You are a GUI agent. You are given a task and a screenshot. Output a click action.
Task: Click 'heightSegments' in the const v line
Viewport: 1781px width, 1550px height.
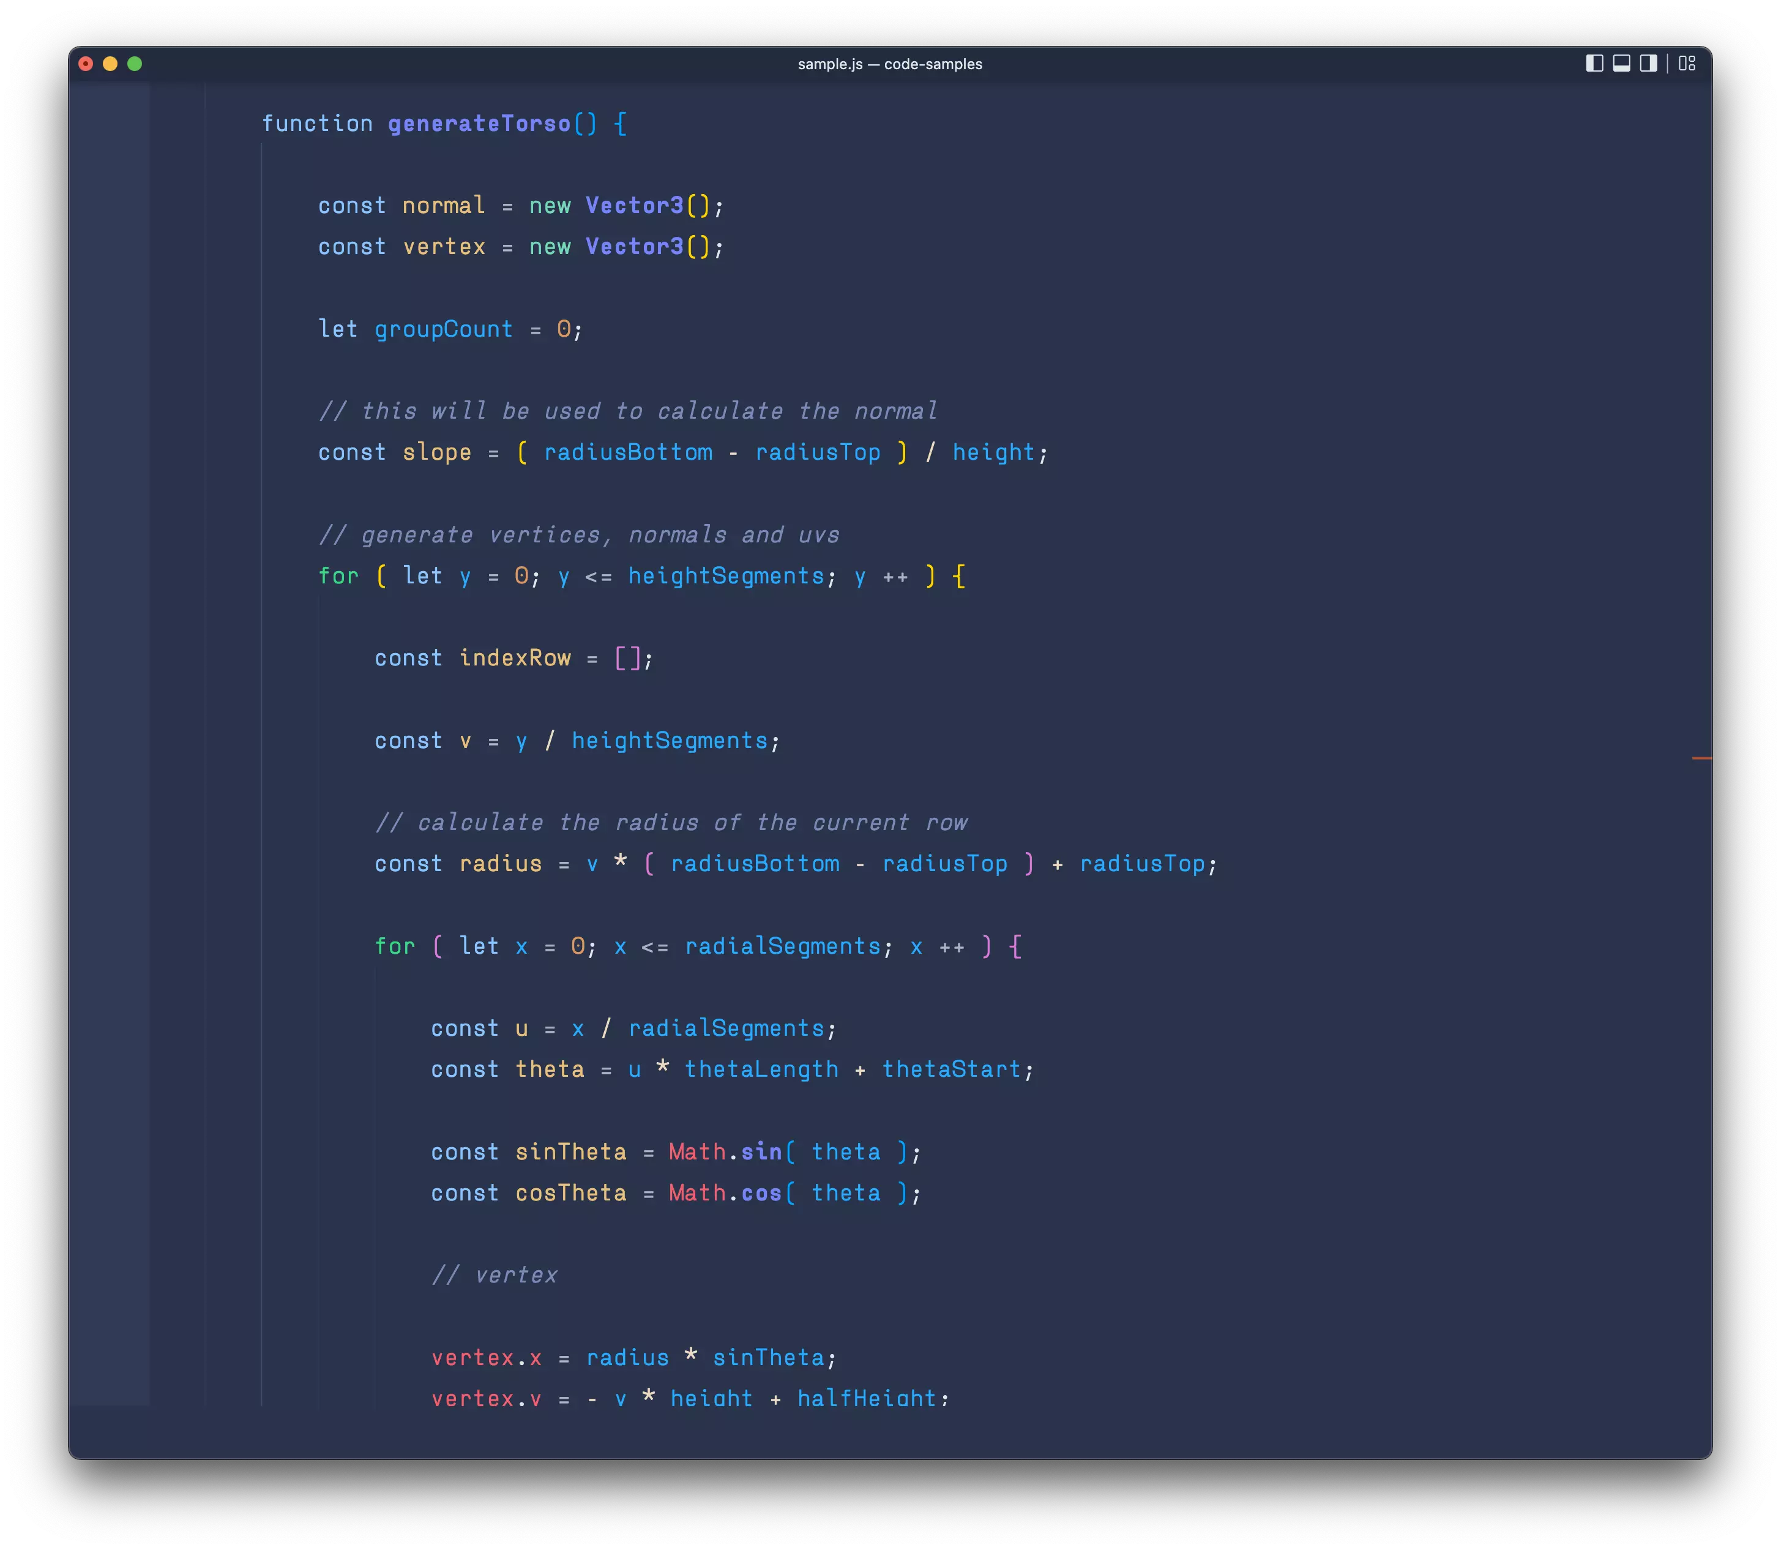pos(670,741)
